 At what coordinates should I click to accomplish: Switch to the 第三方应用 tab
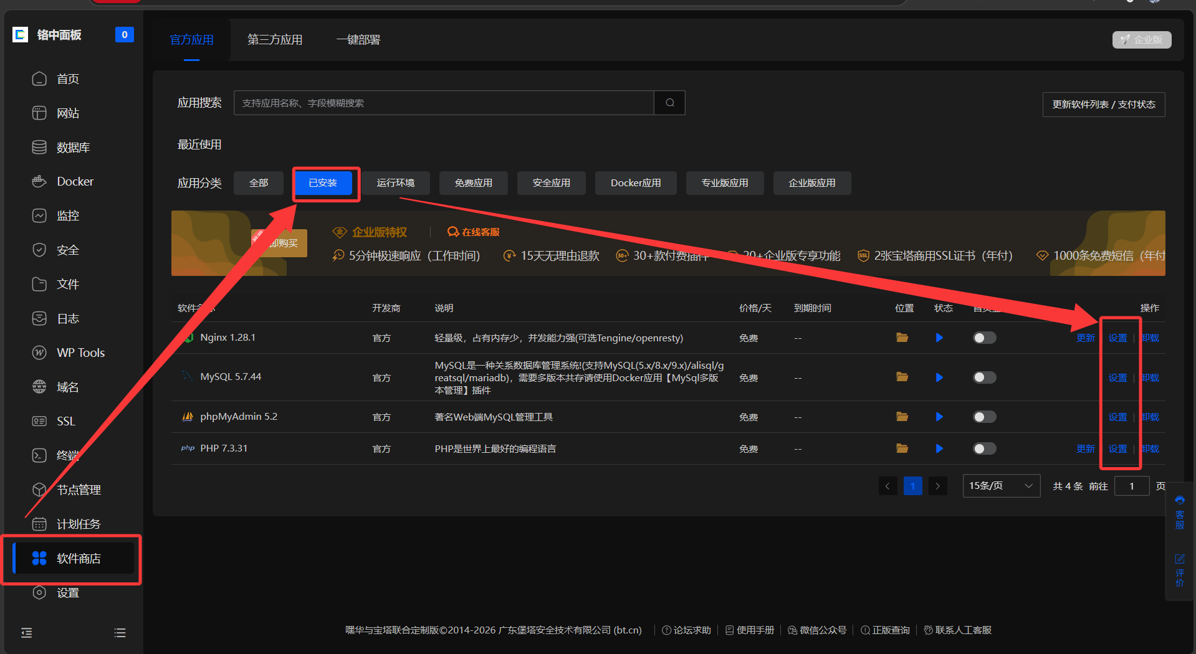275,40
